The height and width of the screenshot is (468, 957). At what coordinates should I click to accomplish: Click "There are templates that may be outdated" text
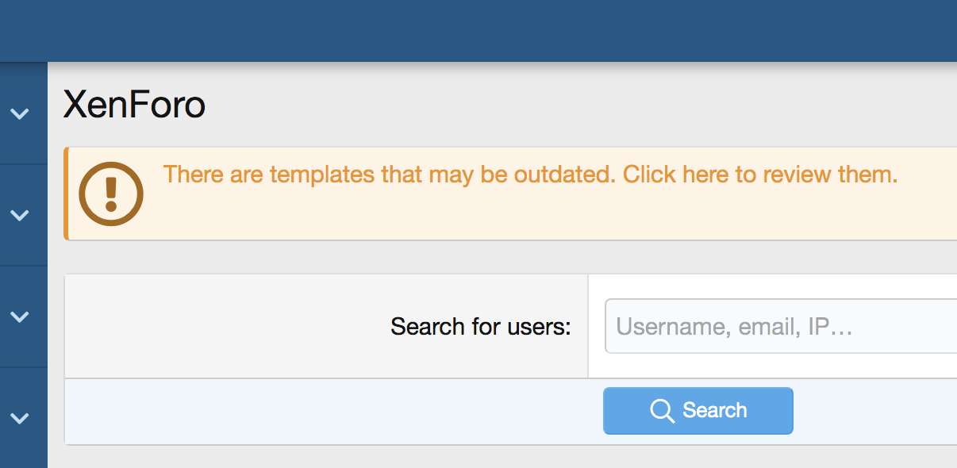[x=389, y=175]
